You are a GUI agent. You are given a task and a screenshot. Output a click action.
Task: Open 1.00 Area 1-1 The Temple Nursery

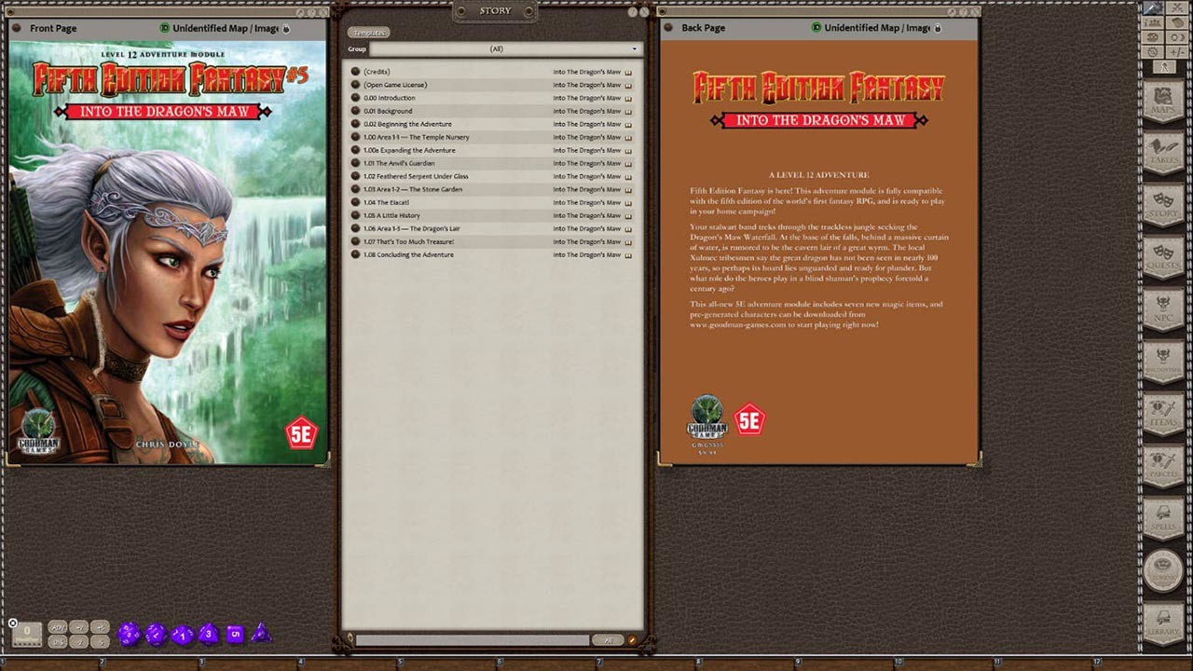pos(491,137)
